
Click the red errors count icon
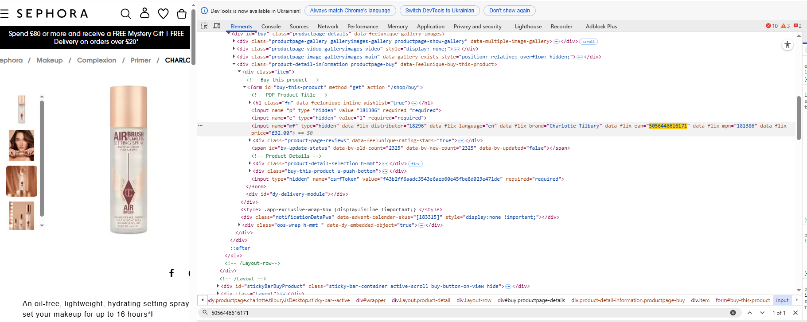pos(768,26)
